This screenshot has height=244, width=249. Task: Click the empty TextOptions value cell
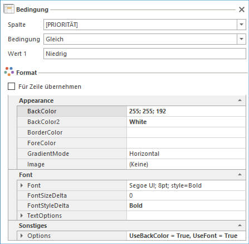click(x=186, y=216)
